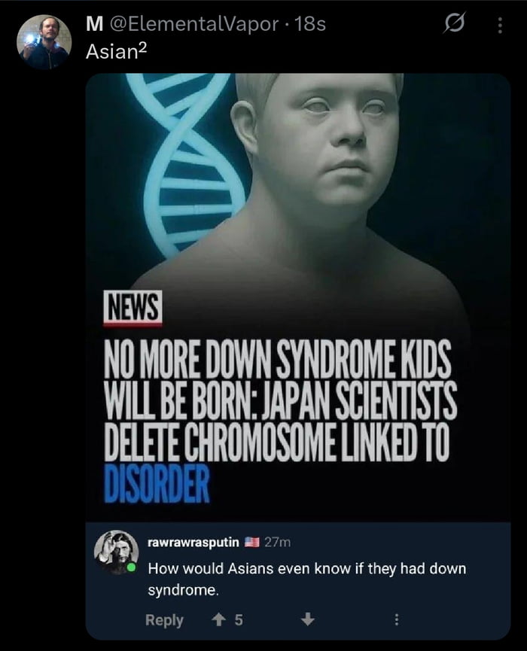Open the rawrawrasputin username

tap(193, 542)
